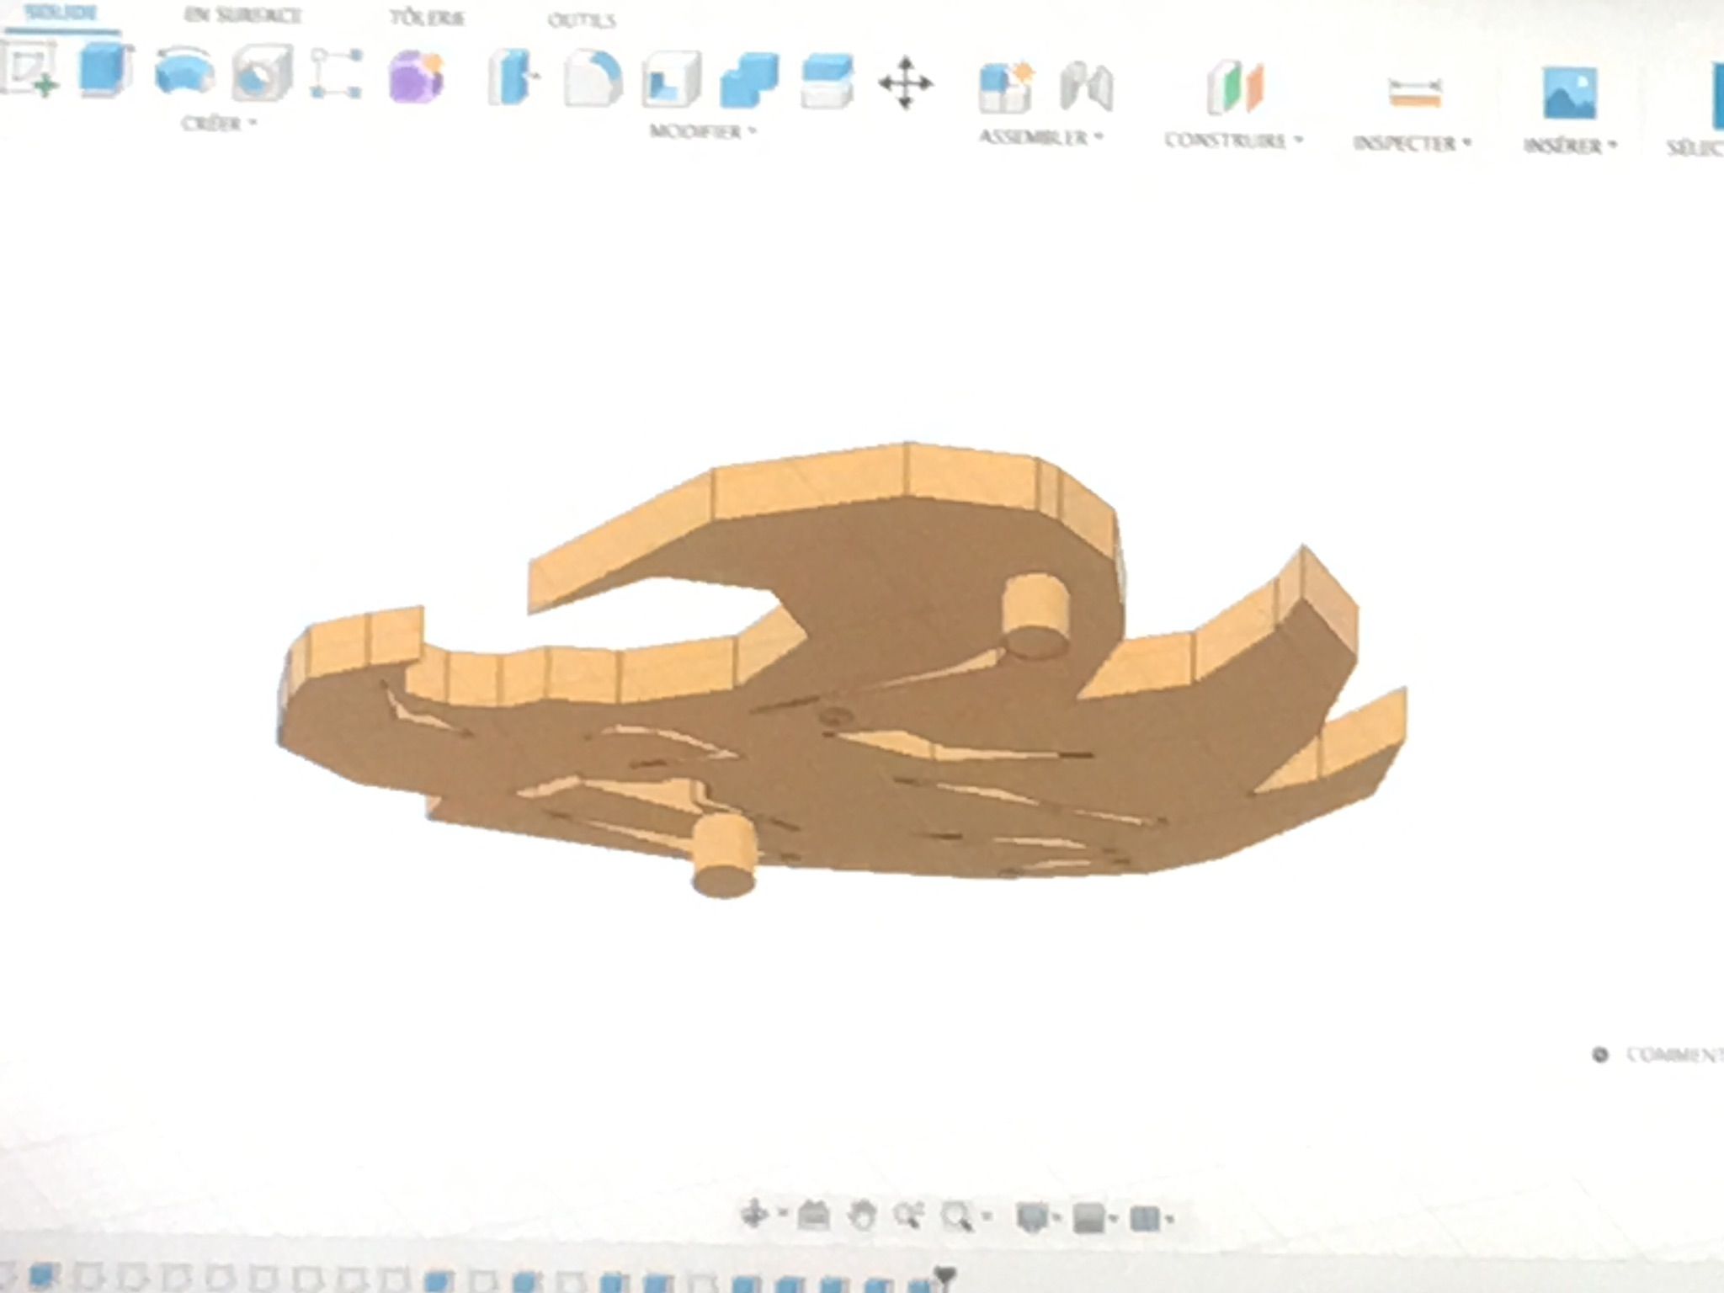
Task: Open the TÔLERIE tab
Action: (x=426, y=18)
